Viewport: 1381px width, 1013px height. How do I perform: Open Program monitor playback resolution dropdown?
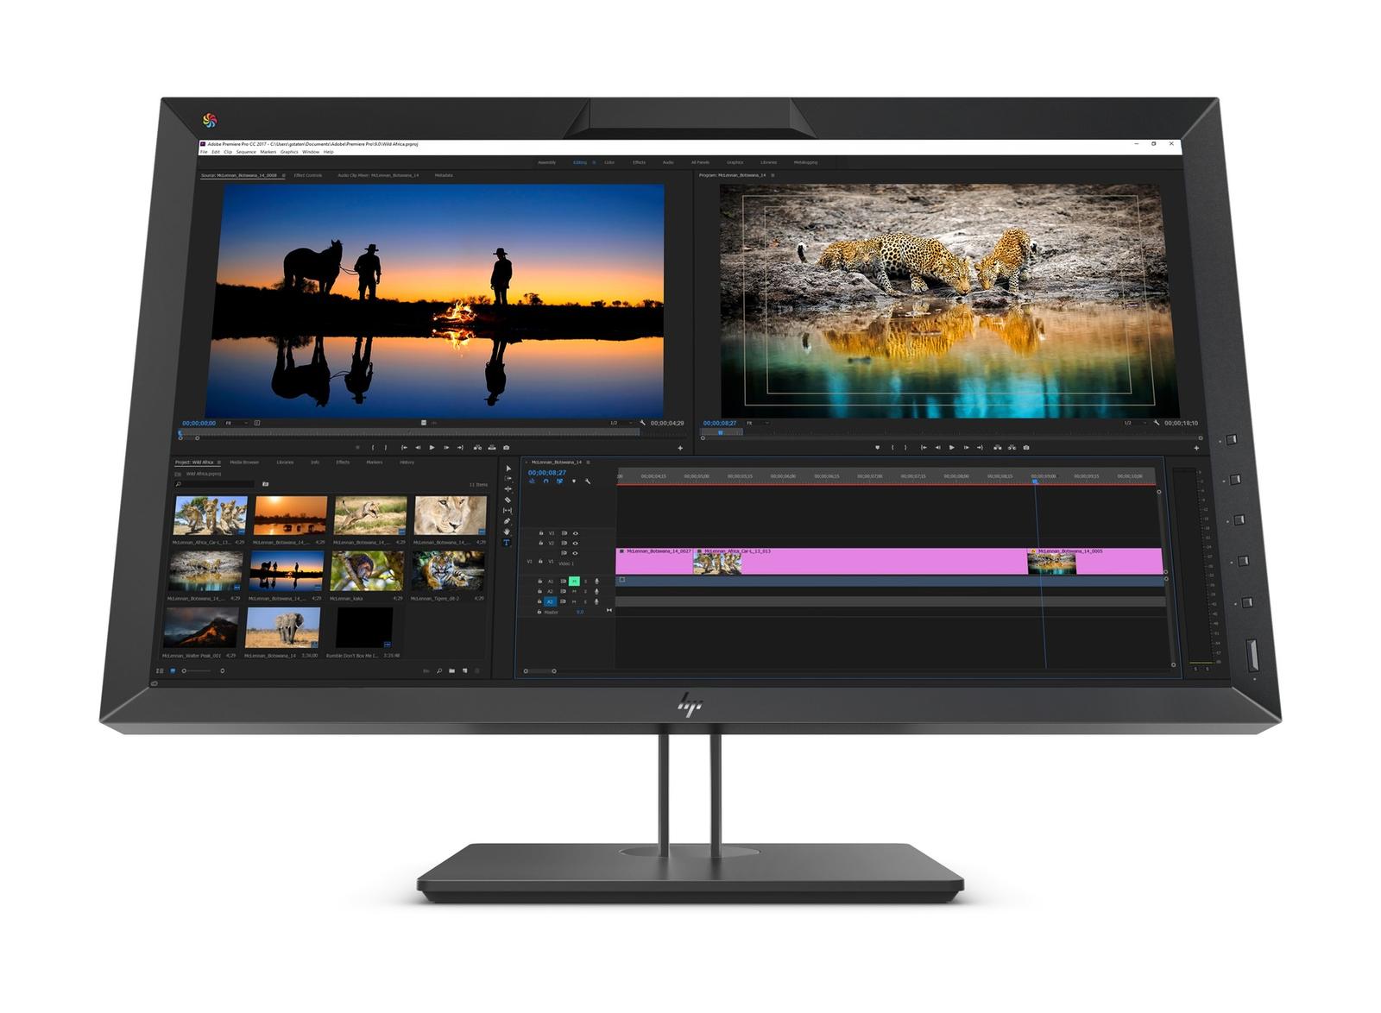point(1130,423)
